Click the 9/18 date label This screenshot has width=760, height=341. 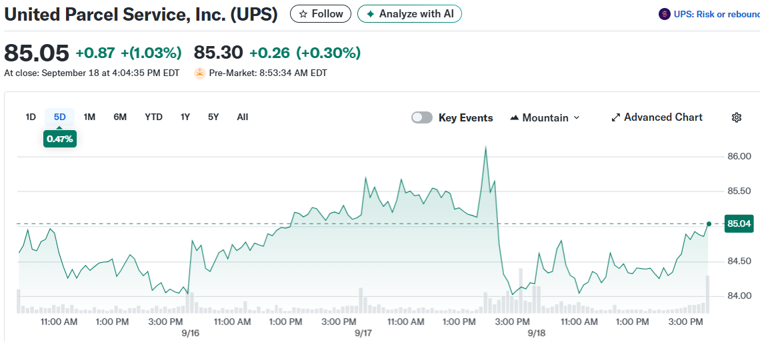537,333
